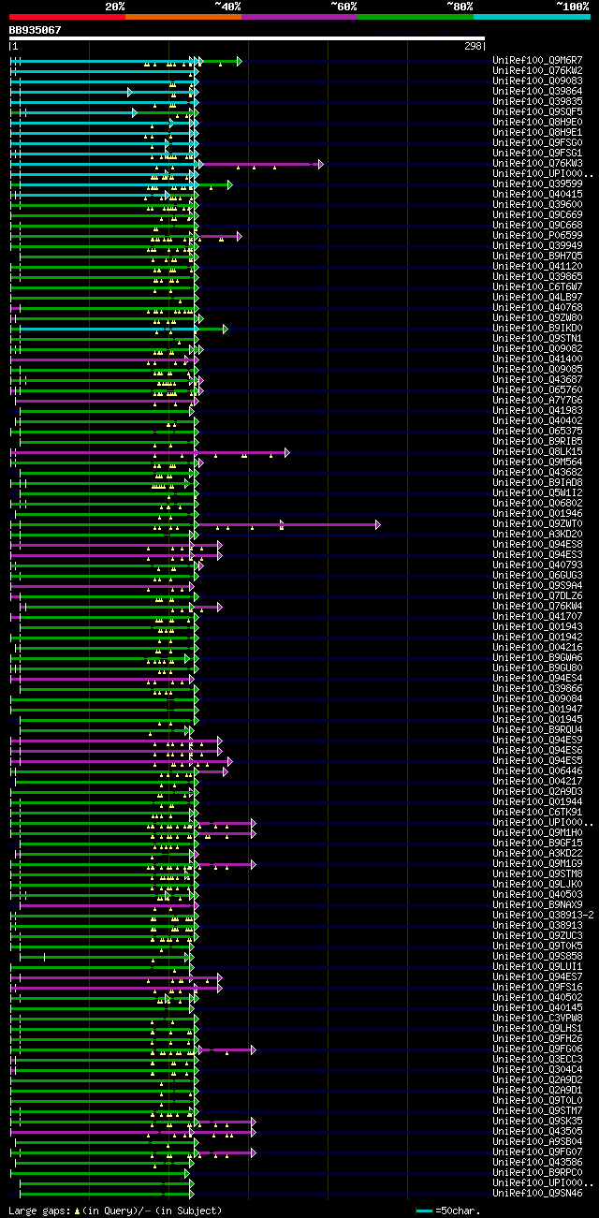The image size is (599, 1218).
Task: Select the UniRef100_Q9M1H0 label
Action: click(537, 833)
